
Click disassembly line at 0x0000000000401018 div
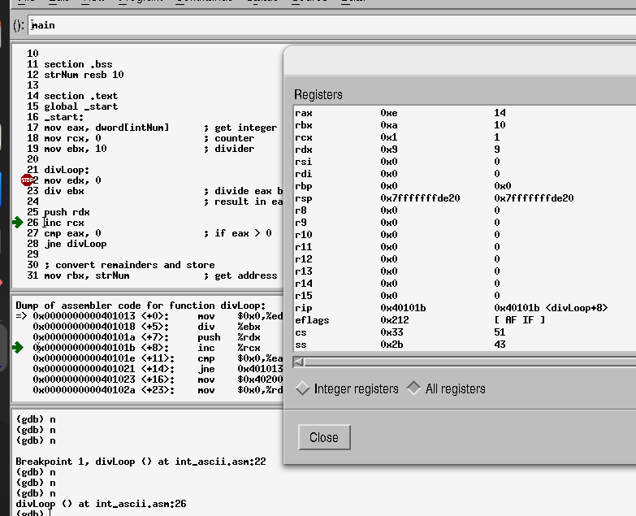146,326
